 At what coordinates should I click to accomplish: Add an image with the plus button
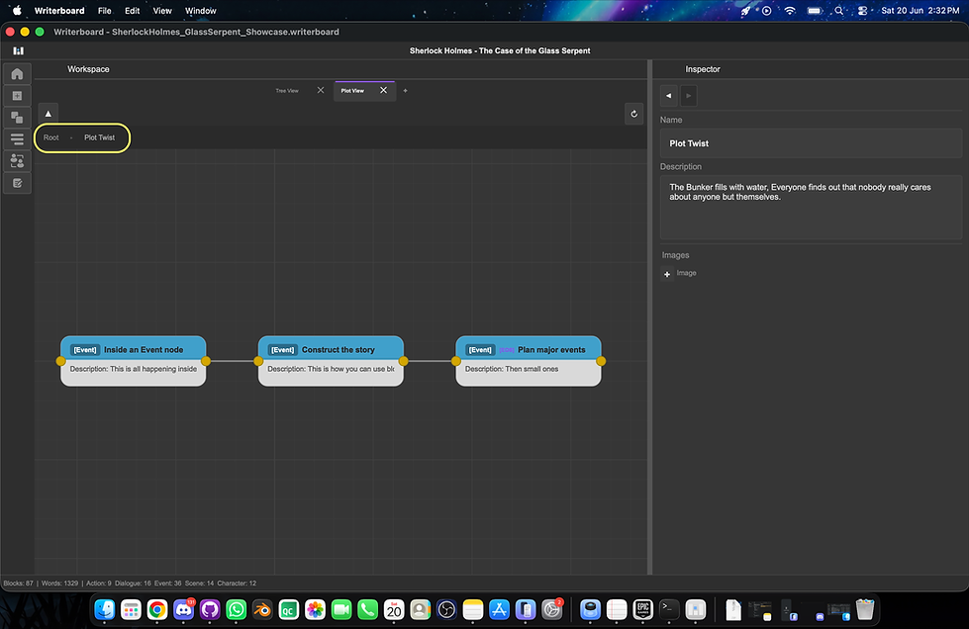tap(667, 273)
